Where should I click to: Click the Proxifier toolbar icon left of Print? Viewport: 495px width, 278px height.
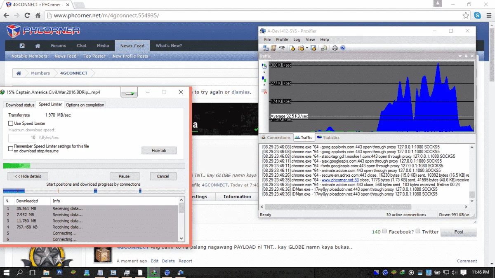click(324, 48)
